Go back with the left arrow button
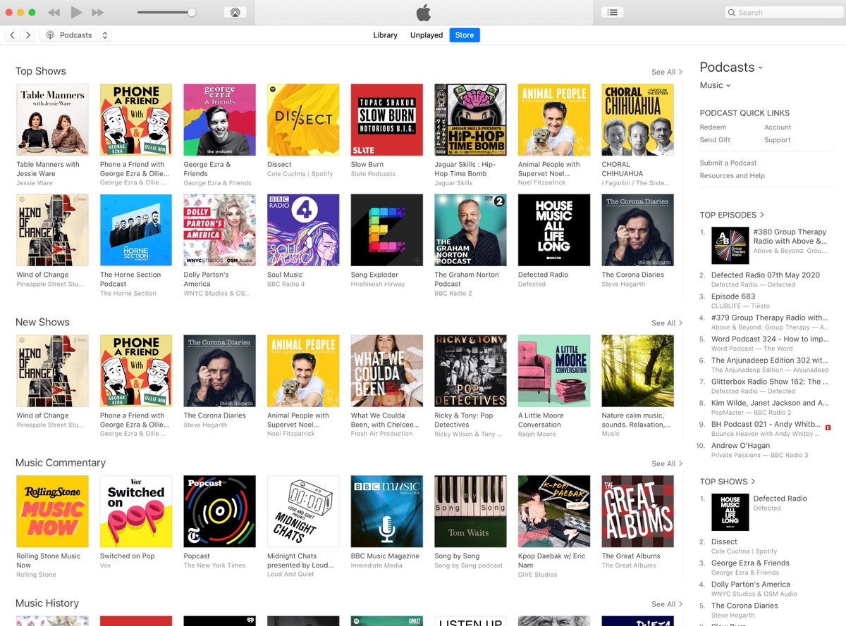 coord(13,35)
